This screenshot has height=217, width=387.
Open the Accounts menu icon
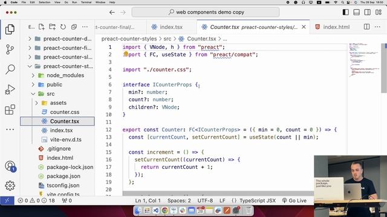[10, 166]
